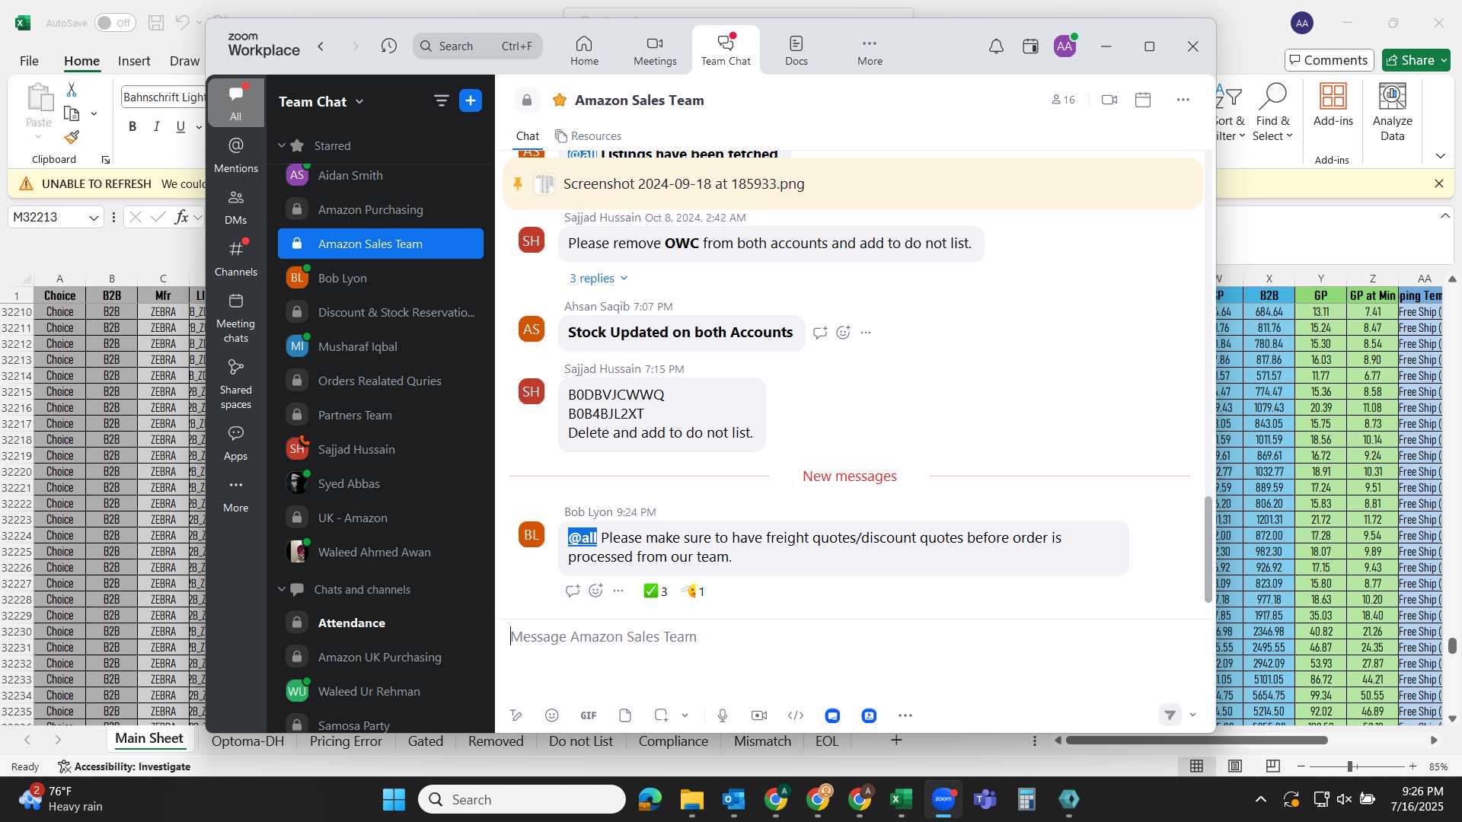Open Zoom notifications bell
This screenshot has height=822, width=1462.
click(x=996, y=46)
